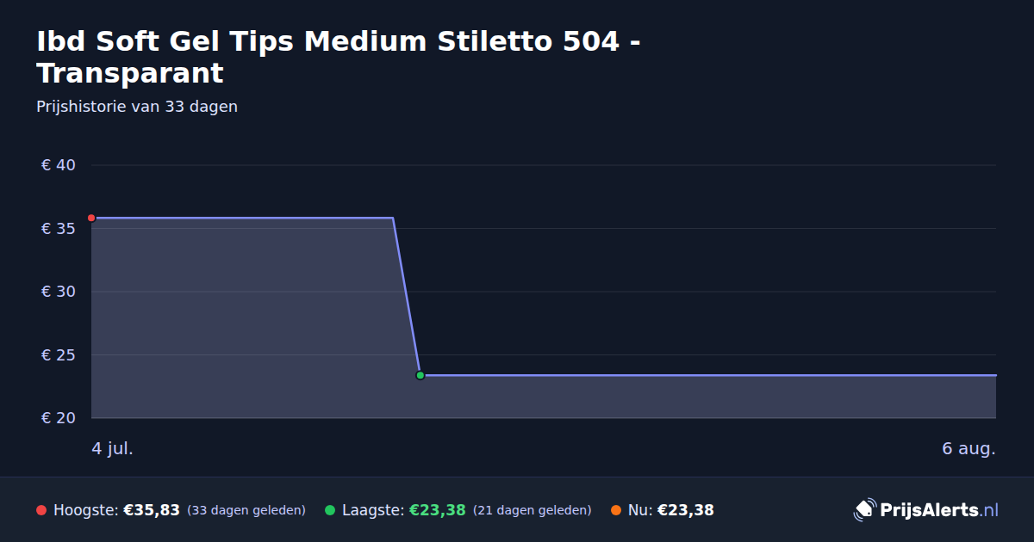The height and width of the screenshot is (542, 1034).
Task: Click the 4 jul. start date label
Action: pos(113,448)
